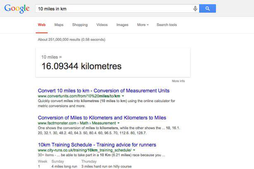Activate voice search microphone icon

point(195,9)
